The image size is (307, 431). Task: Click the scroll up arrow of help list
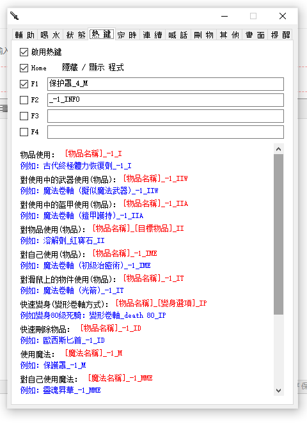(x=278, y=149)
